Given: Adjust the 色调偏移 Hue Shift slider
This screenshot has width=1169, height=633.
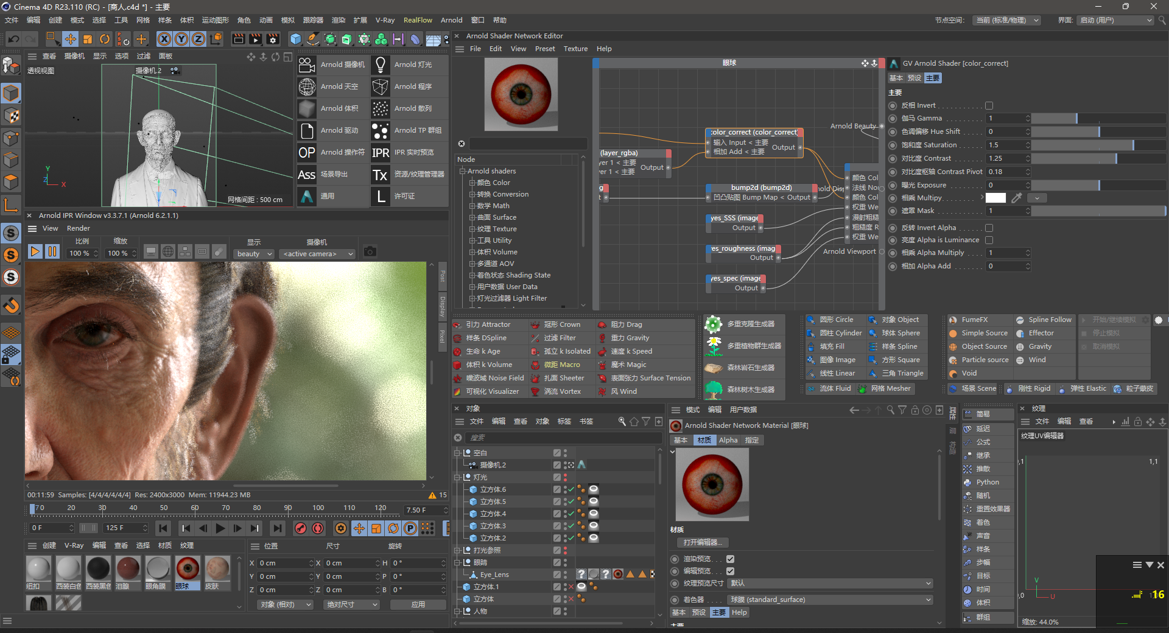Looking at the screenshot, I should 1098,132.
